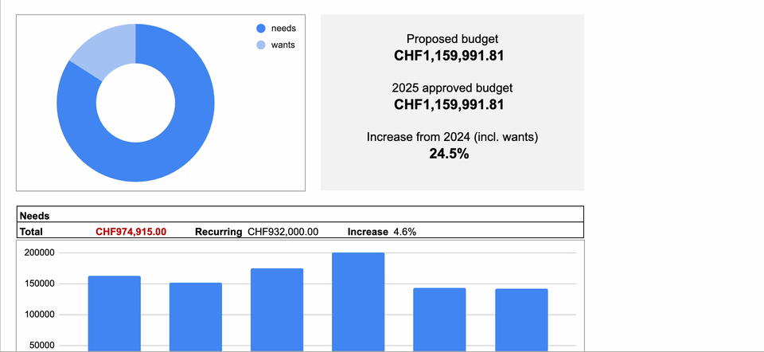Select the Needs header cell

[x=34, y=216]
